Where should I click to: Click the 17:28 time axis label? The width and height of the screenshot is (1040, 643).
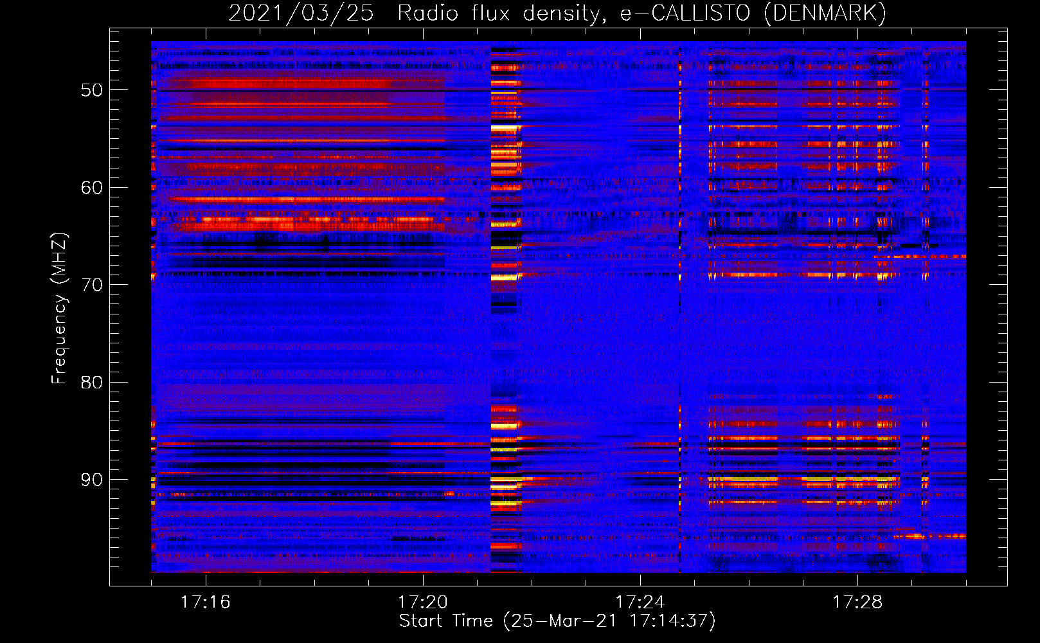857,602
